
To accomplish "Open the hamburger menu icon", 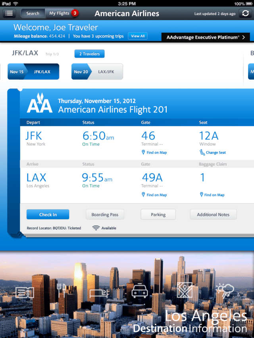I will pos(9,13).
